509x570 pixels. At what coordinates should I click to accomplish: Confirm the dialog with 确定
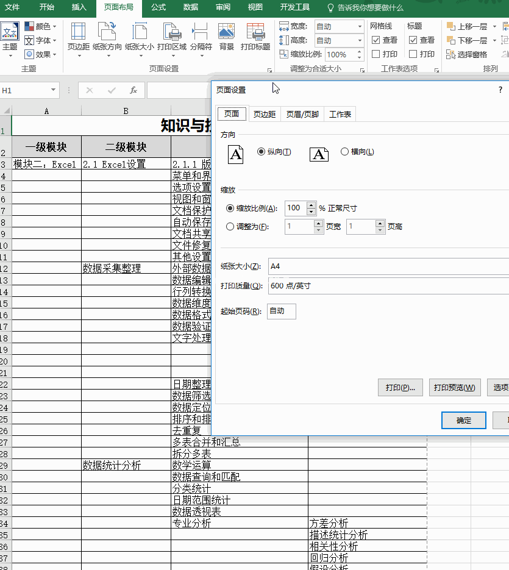[463, 421]
